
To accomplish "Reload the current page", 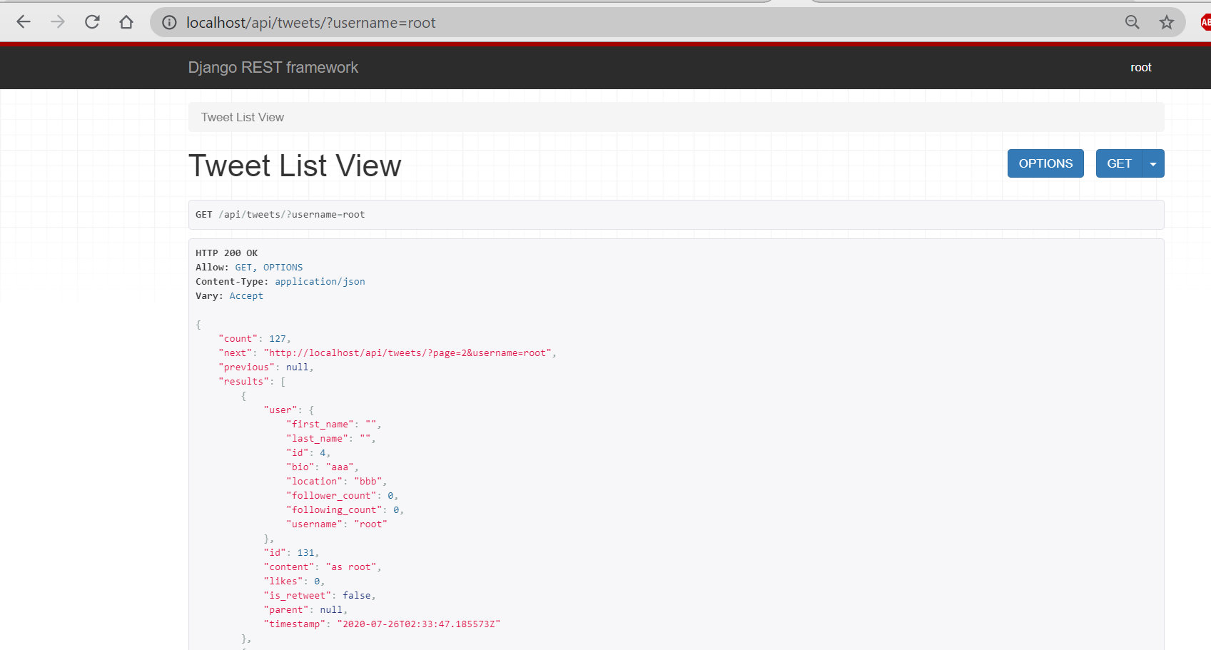I will click(92, 22).
